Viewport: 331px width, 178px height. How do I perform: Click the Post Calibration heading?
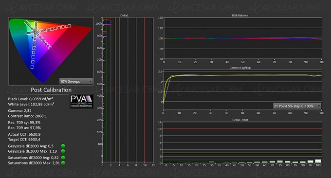[x=51, y=90]
